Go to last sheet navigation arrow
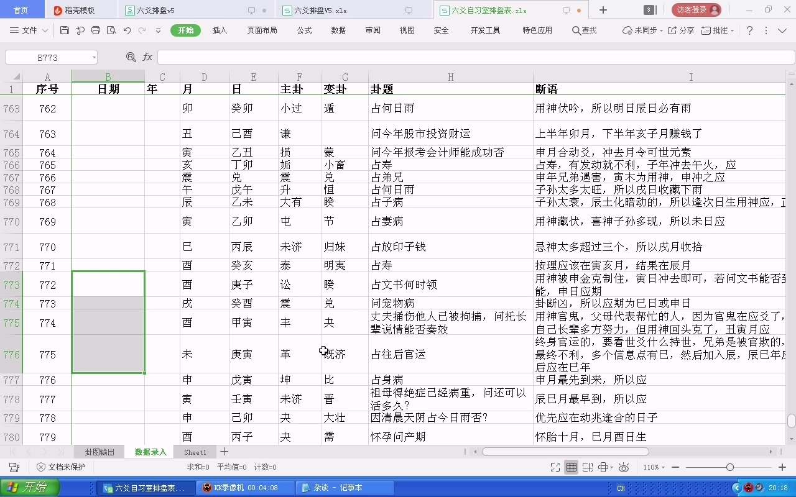The image size is (796, 497). (60, 452)
